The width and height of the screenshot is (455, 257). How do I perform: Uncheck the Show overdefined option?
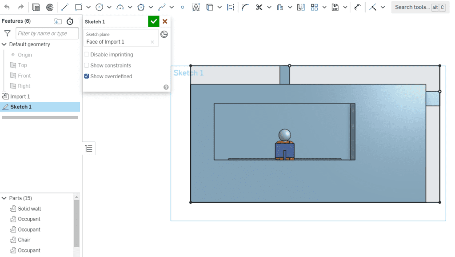86,76
